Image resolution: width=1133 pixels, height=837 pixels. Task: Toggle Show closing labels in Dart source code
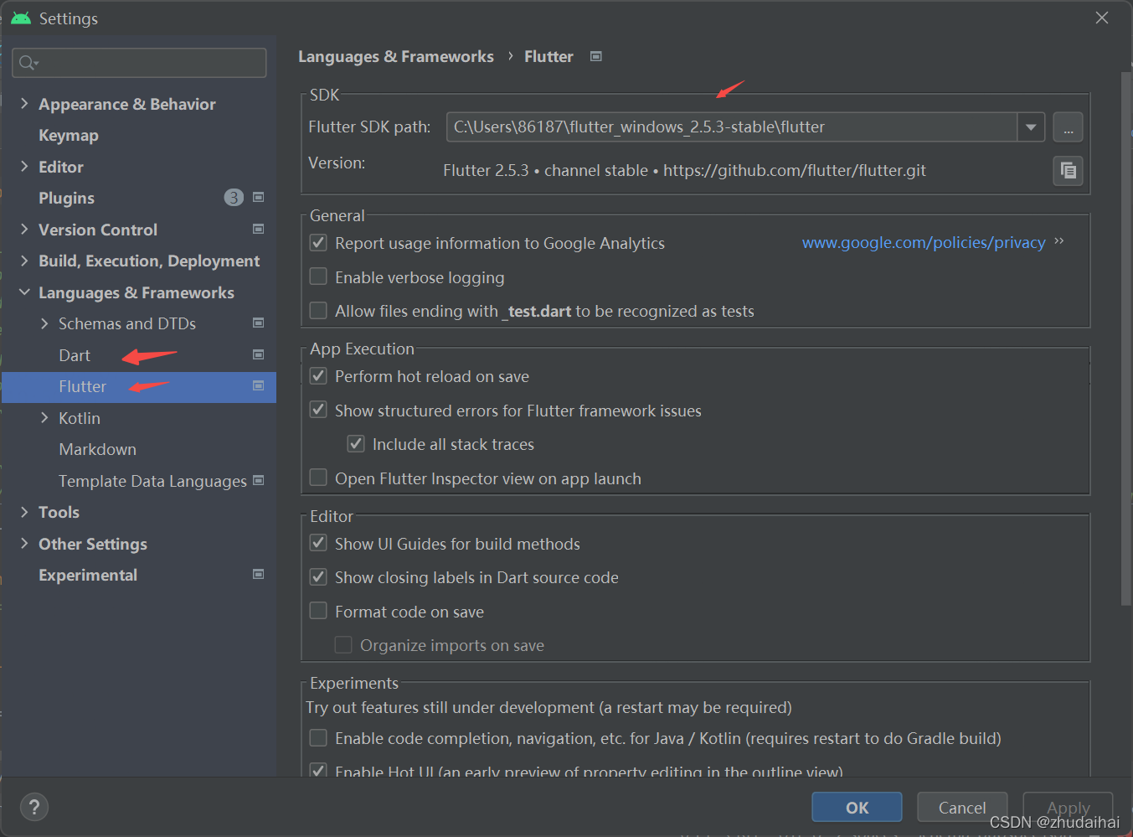point(318,577)
